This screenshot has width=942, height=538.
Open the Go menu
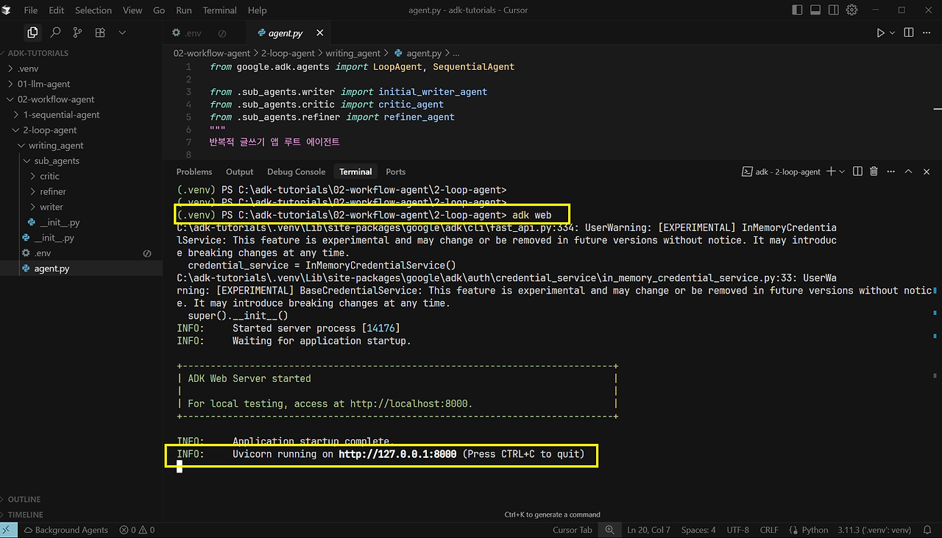(x=159, y=10)
